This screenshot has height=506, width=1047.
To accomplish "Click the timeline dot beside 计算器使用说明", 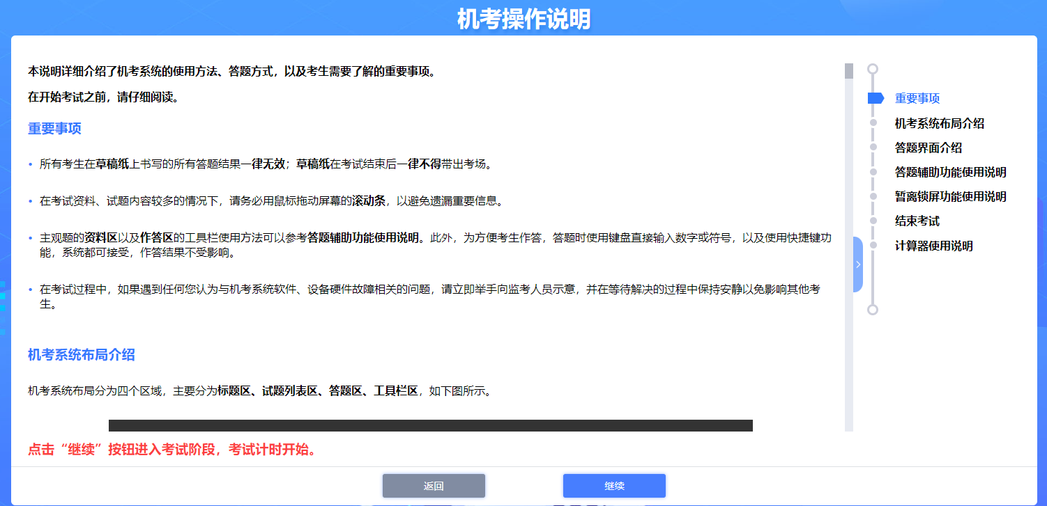I will point(872,246).
